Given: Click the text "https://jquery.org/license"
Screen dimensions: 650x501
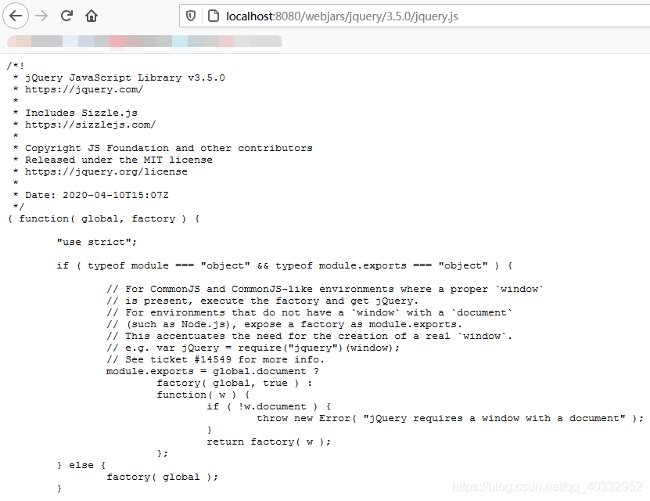Looking at the screenshot, I should [x=106, y=171].
